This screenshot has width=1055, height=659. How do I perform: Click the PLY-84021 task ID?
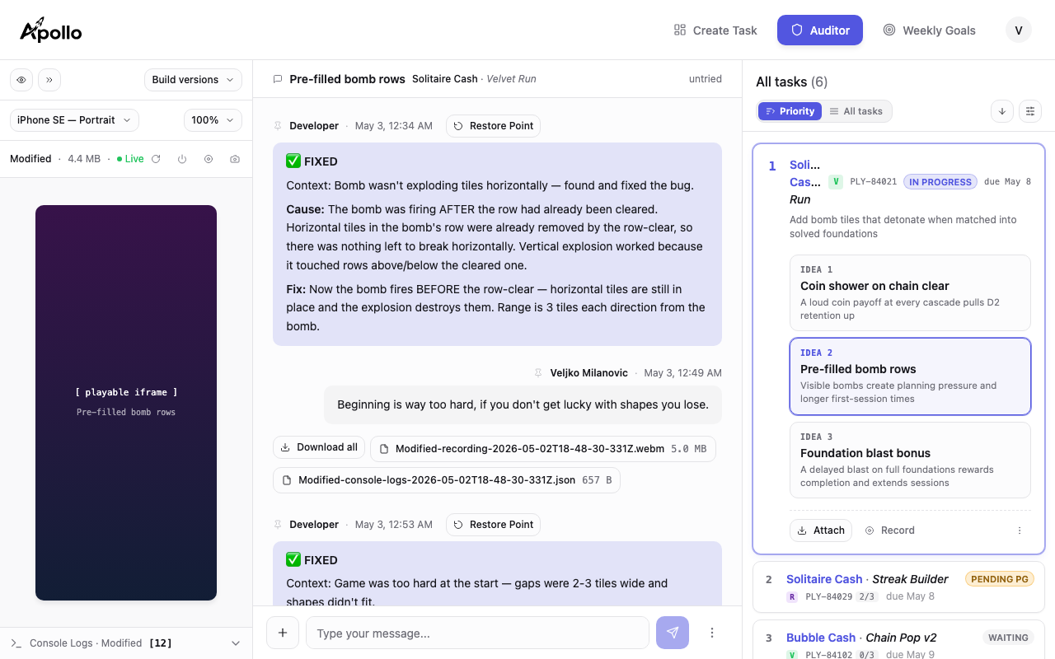(873, 182)
